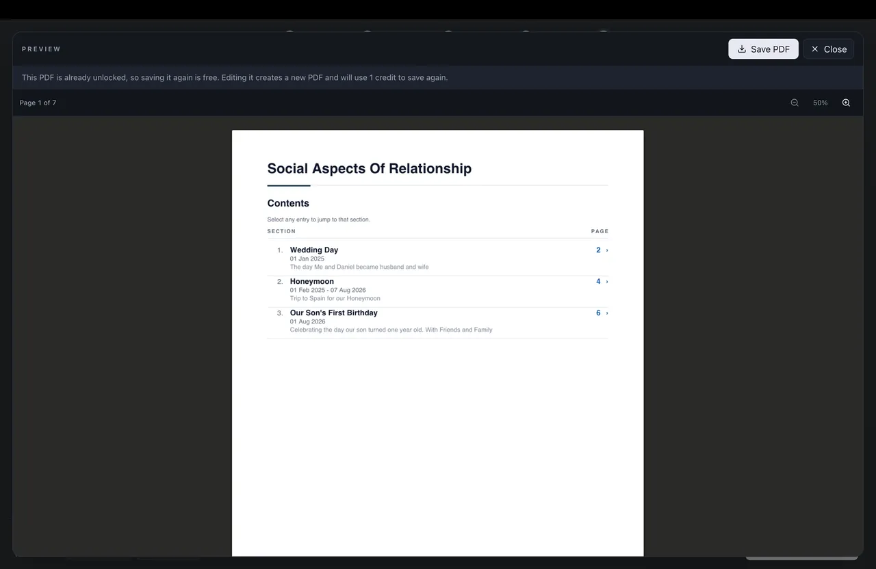
Task: Click the Social Aspects Of Relationship title
Action: click(370, 168)
